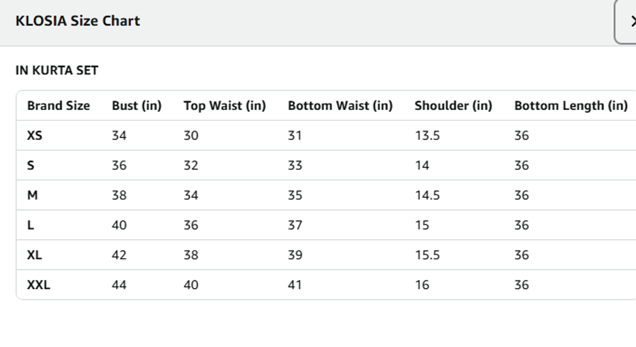Click the IN KURTA SET heading
This screenshot has height=347, width=636.
click(x=57, y=70)
